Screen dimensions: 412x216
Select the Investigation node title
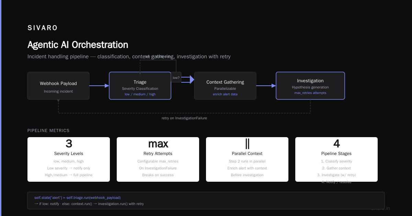tap(310, 81)
